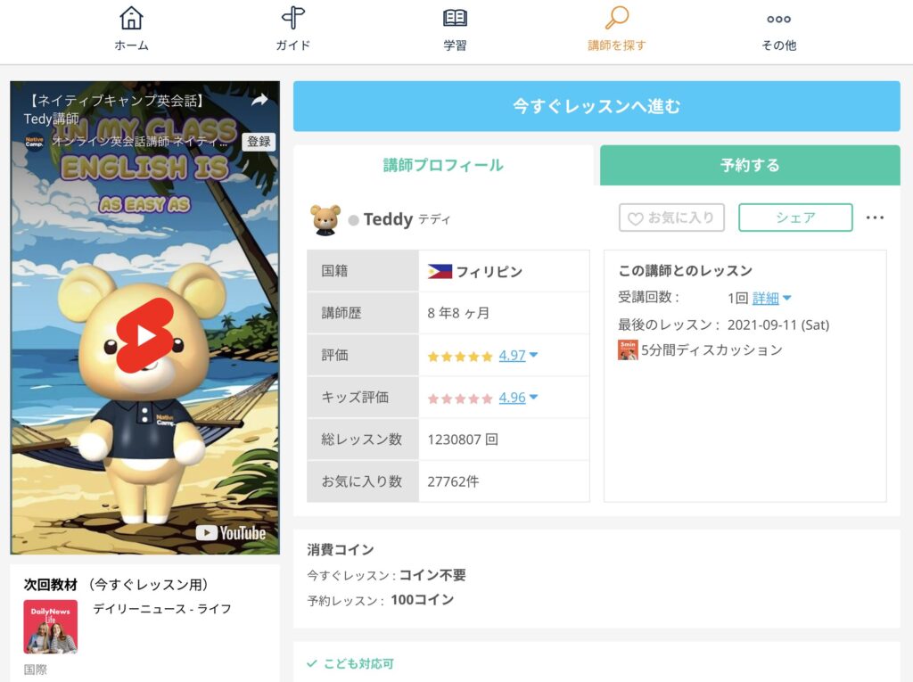Screen dimensions: 913x682
Task: Click the yellow five-star 評価 rating
Action: click(x=460, y=357)
